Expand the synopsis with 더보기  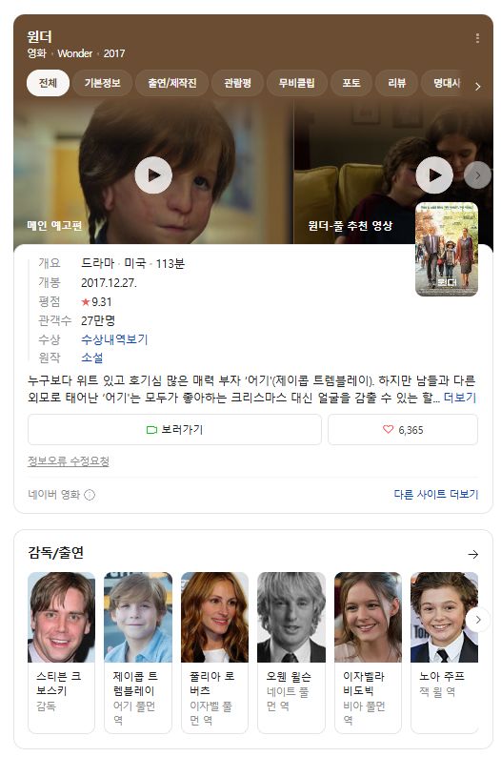(459, 398)
